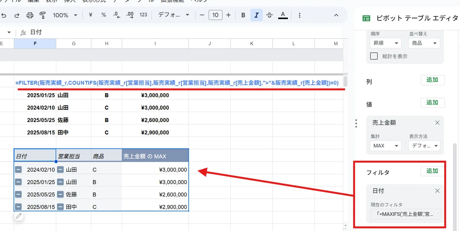Click 追加 button next to 値
Viewport: 460px width, 231px height.
[432, 102]
